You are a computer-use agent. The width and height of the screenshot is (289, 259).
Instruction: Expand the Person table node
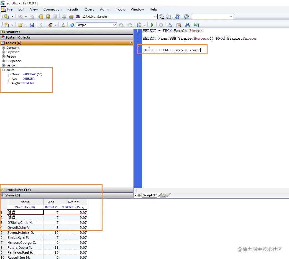click(4, 57)
